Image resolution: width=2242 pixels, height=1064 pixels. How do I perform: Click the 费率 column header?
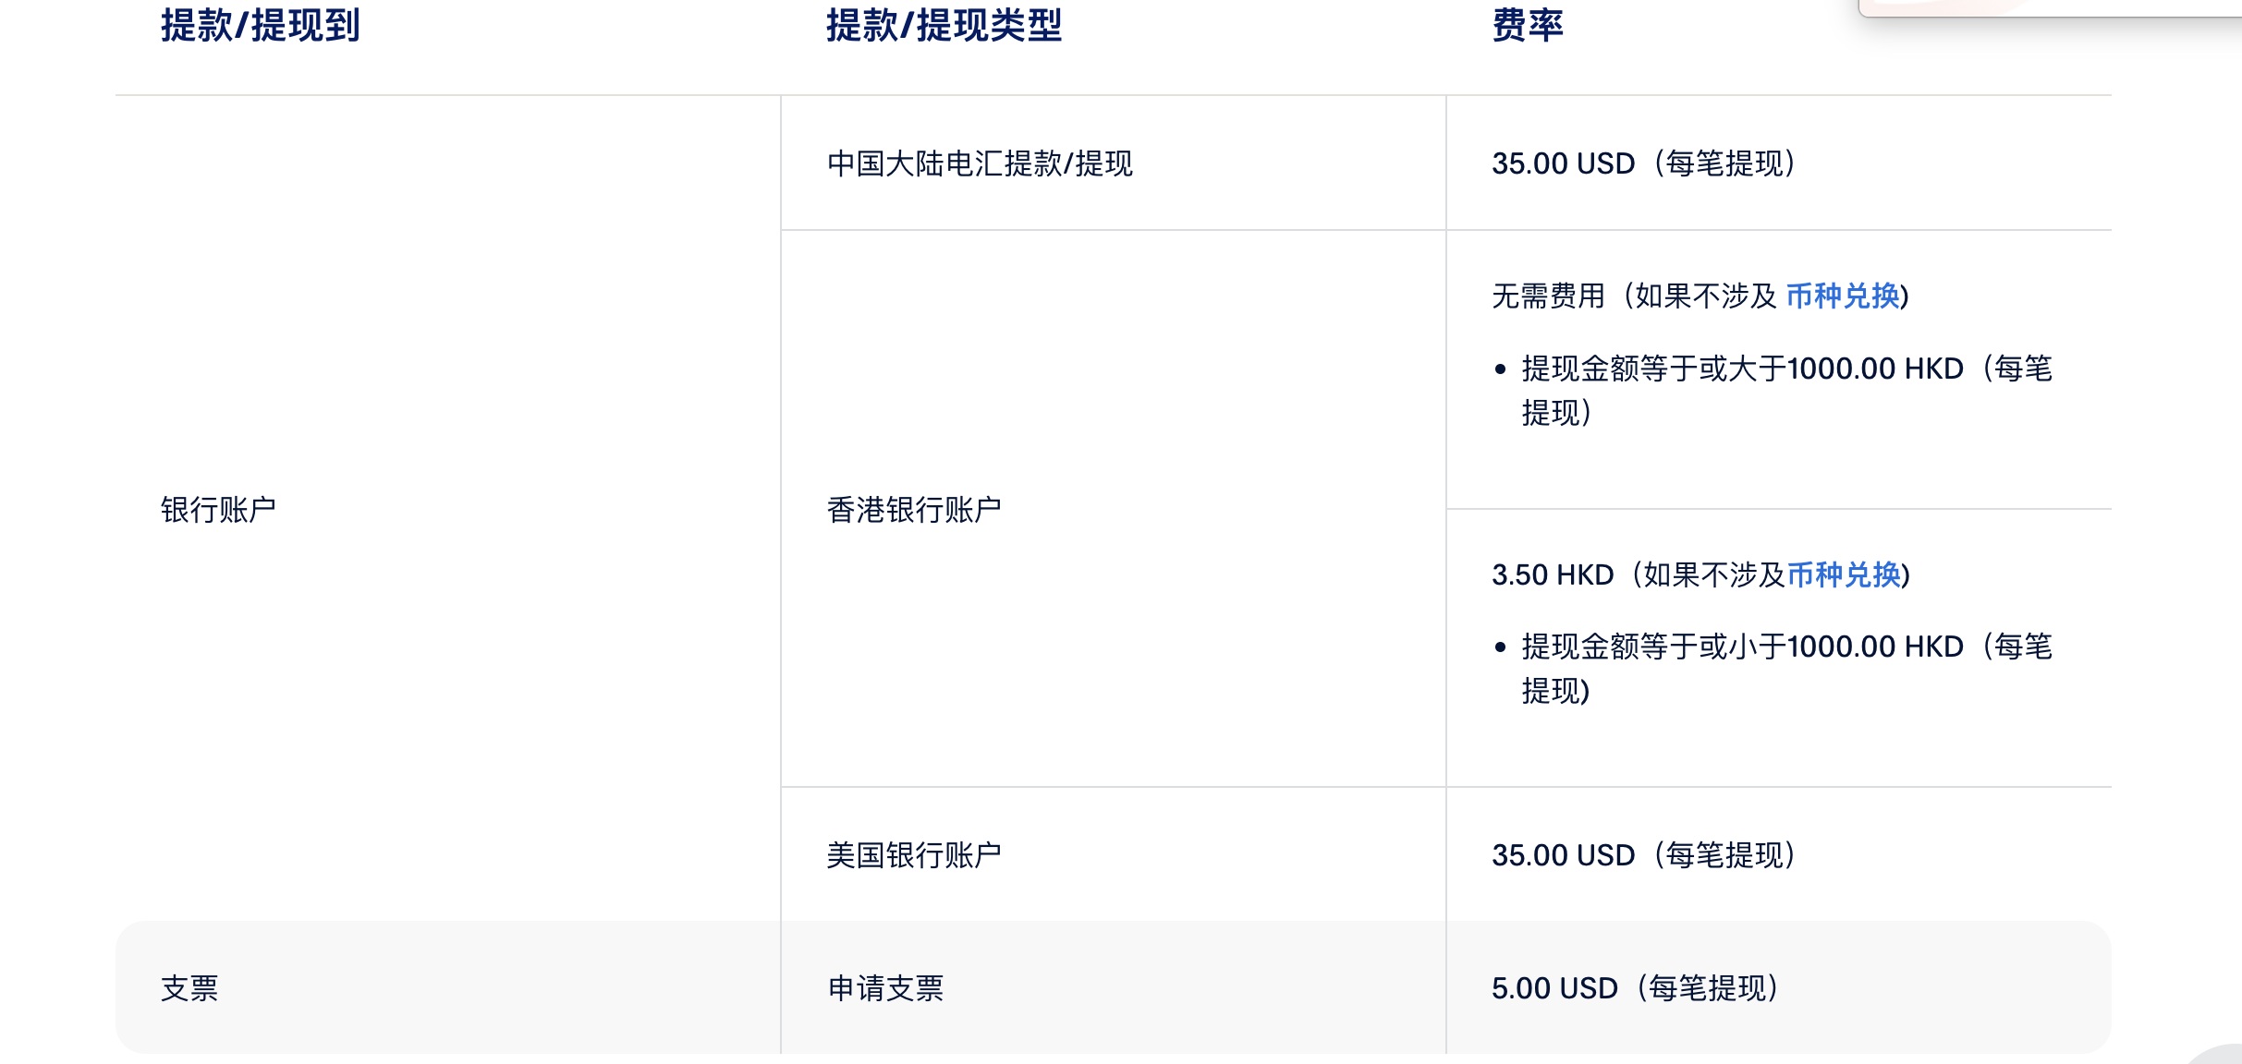(x=1527, y=26)
